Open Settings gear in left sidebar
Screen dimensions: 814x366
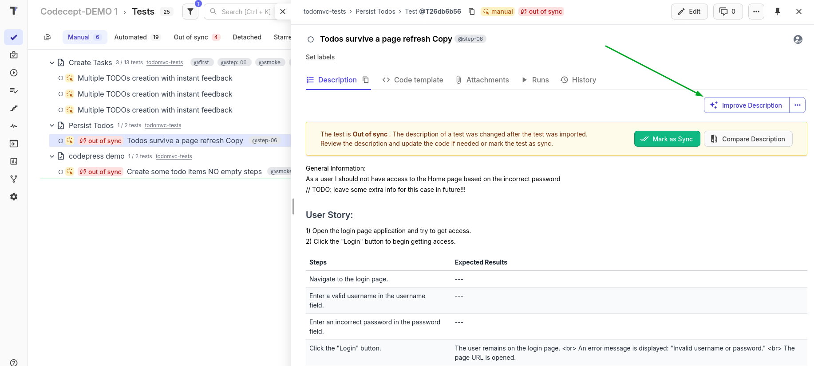(14, 197)
